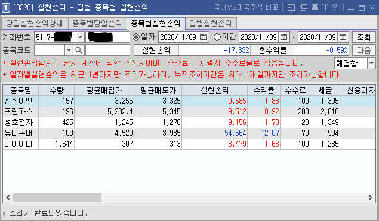The height and width of the screenshot is (221, 379).
Task: Sort by 종목명 column header
Action: point(21,90)
